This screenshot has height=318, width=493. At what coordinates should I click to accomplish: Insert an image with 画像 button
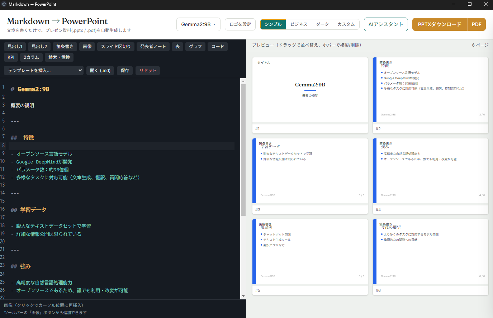click(87, 47)
